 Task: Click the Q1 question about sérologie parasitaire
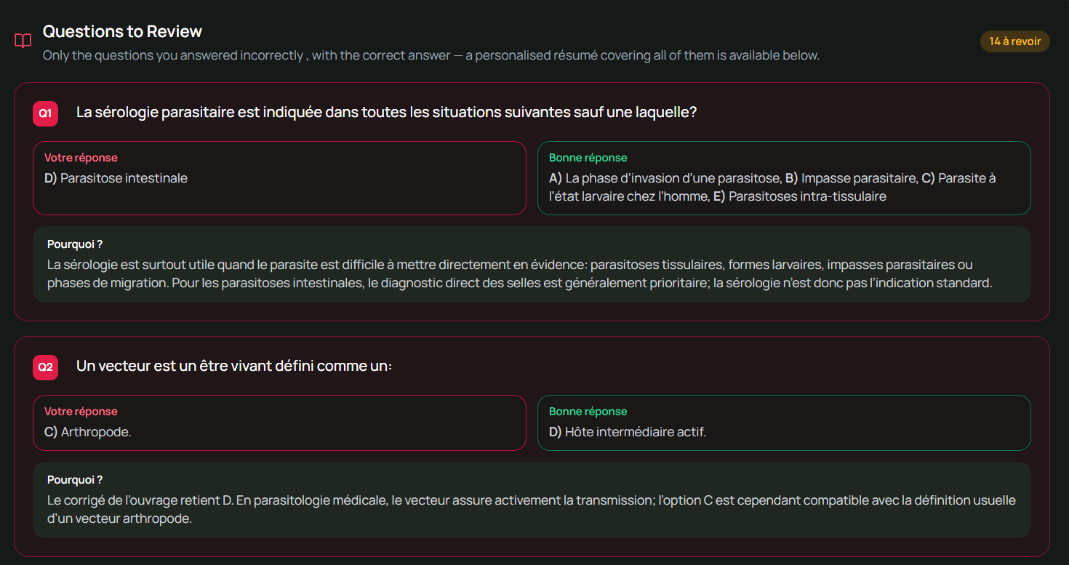coord(387,113)
